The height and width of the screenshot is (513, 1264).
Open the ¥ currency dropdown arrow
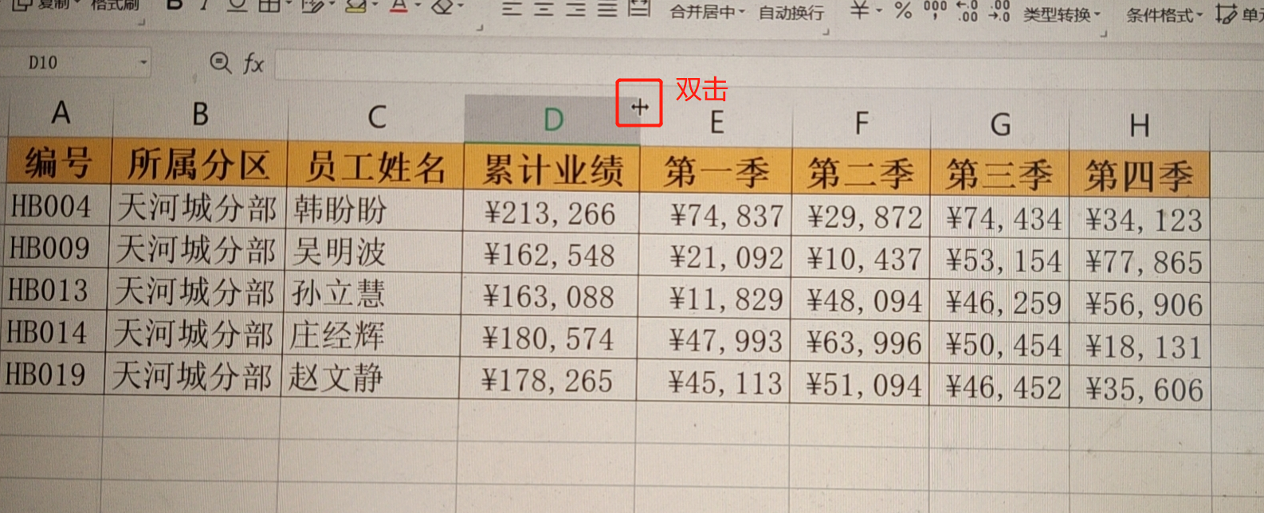[879, 11]
